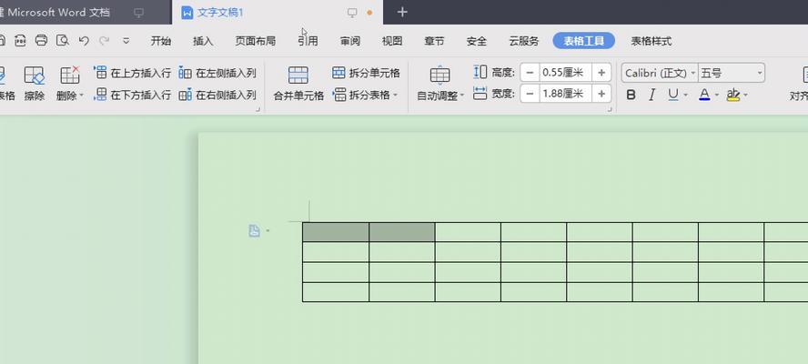
Task: Click Split Table (拆分表格)
Action: click(x=362, y=95)
